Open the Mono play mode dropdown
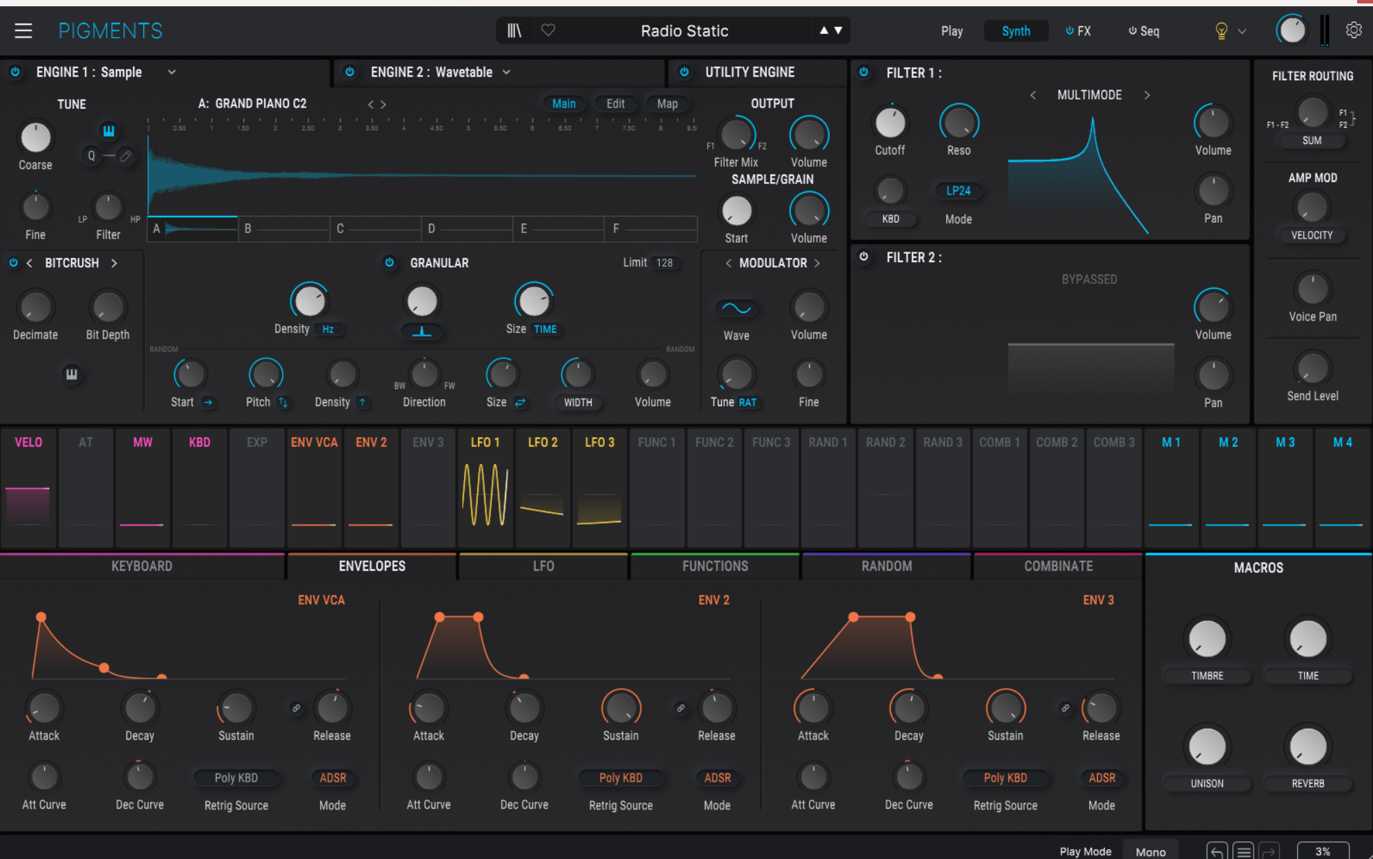 (x=1150, y=851)
